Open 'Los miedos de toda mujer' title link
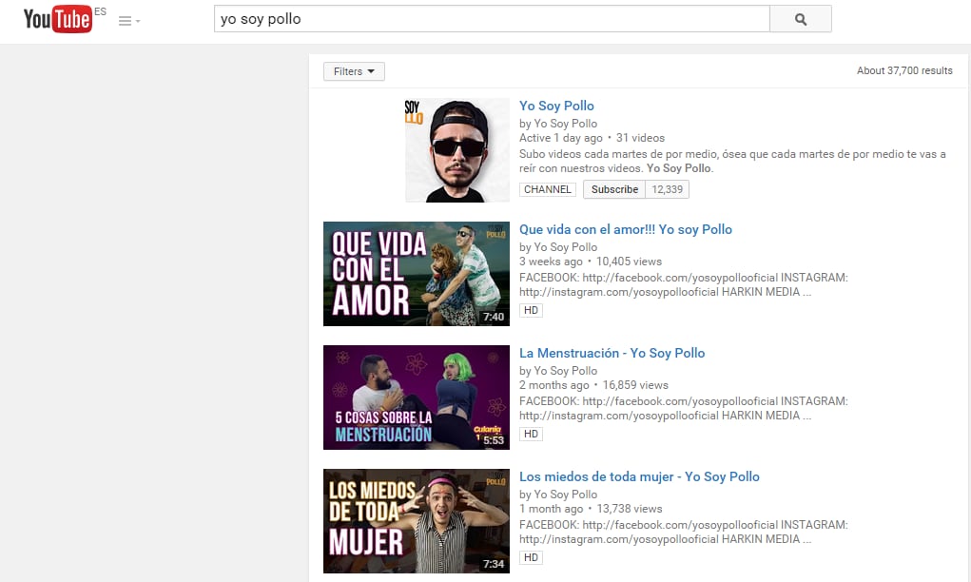Screen dimensions: 971x582 (639, 476)
